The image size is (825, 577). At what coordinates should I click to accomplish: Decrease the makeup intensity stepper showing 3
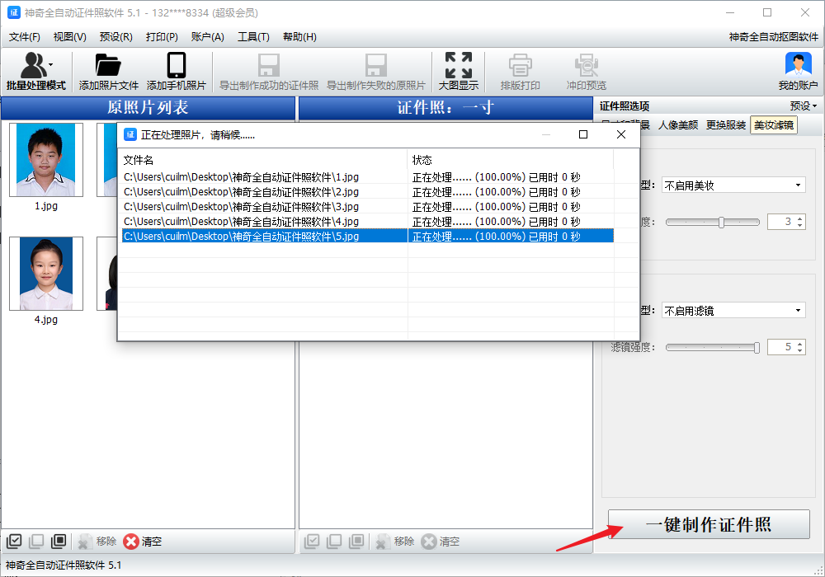click(799, 225)
